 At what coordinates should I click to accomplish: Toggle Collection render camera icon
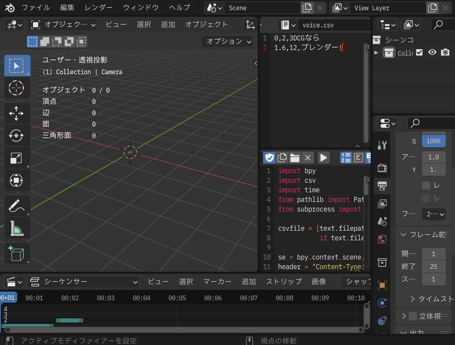(x=445, y=53)
